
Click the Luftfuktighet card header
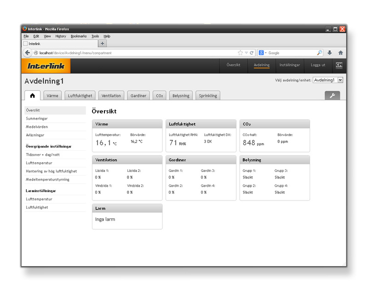click(x=201, y=124)
